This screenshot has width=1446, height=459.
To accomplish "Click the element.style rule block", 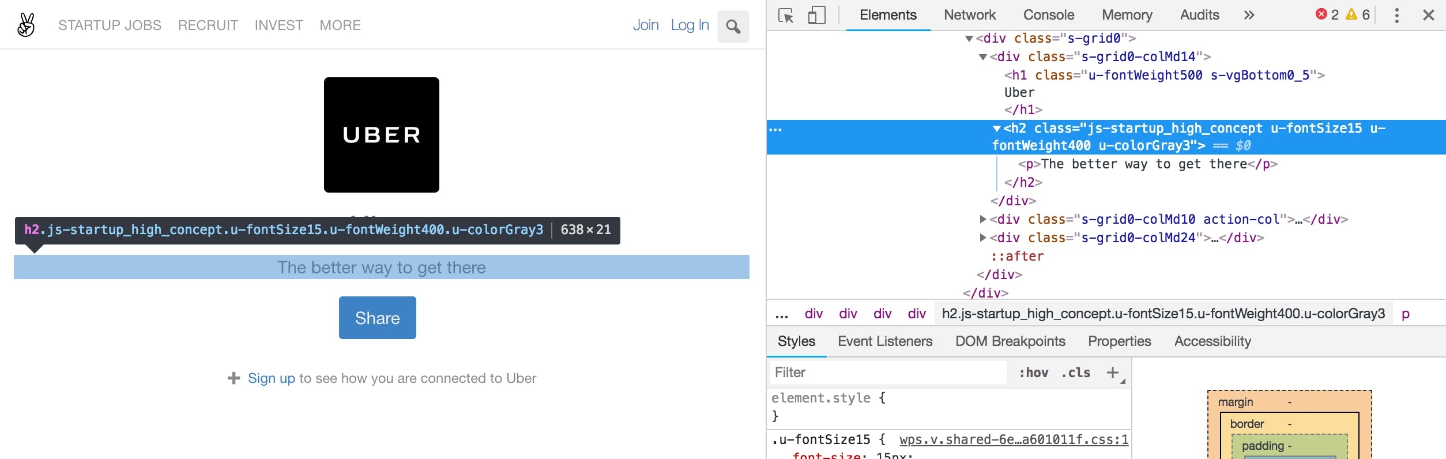I will pyautogui.click(x=948, y=407).
